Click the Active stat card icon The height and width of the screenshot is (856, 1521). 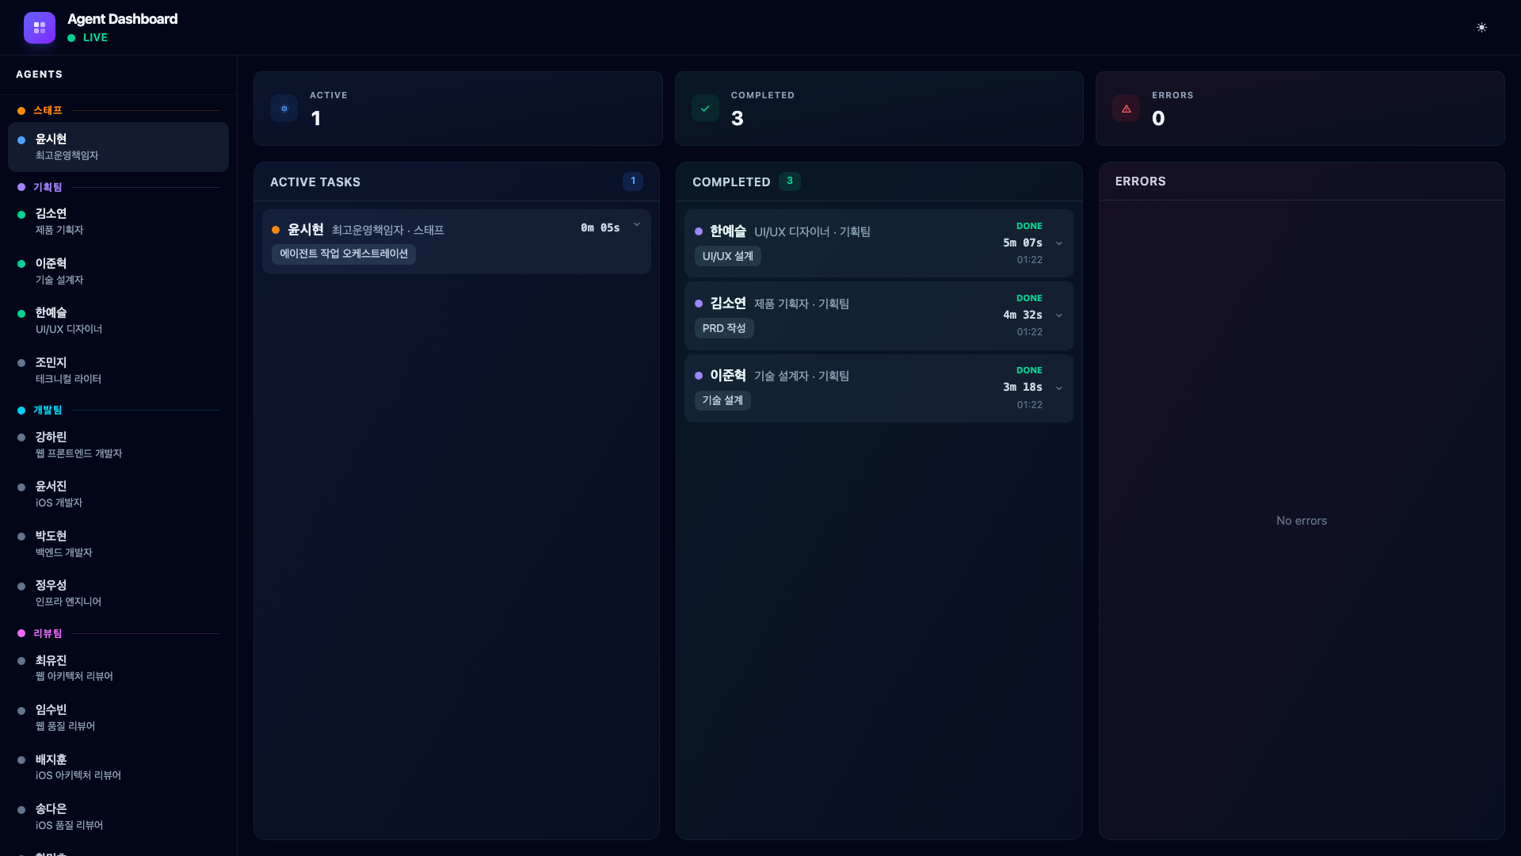coord(284,109)
